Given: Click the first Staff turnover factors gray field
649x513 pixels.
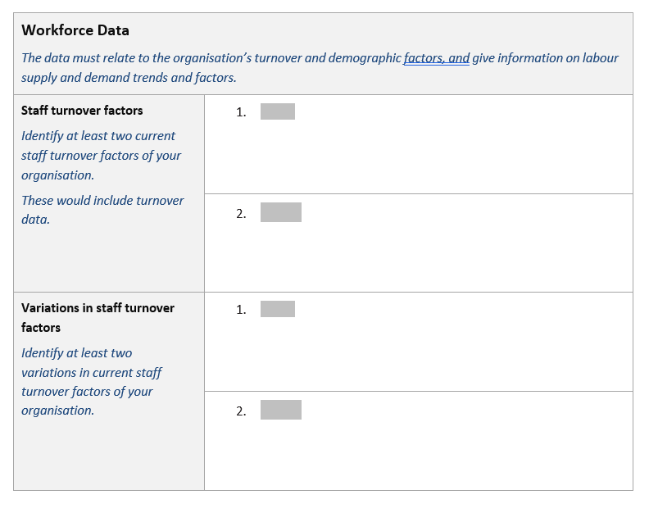Looking at the screenshot, I should [x=277, y=111].
